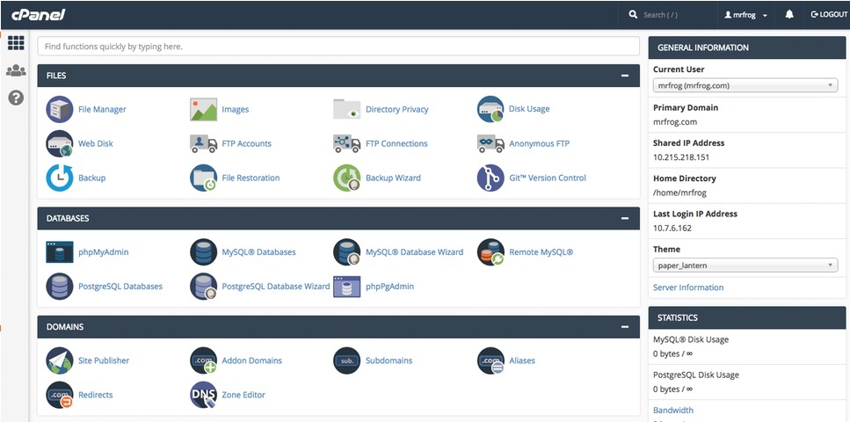Click the General Information panel header
Viewport: 850px width, 422px height.
747,47
